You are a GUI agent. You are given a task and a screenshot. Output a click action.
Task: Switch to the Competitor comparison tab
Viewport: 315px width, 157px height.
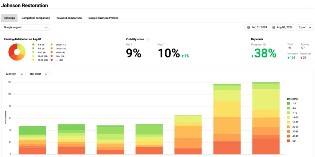tap(36, 18)
